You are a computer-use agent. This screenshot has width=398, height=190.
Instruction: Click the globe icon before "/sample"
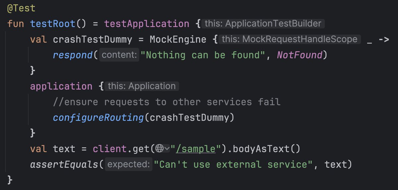tap(159, 149)
